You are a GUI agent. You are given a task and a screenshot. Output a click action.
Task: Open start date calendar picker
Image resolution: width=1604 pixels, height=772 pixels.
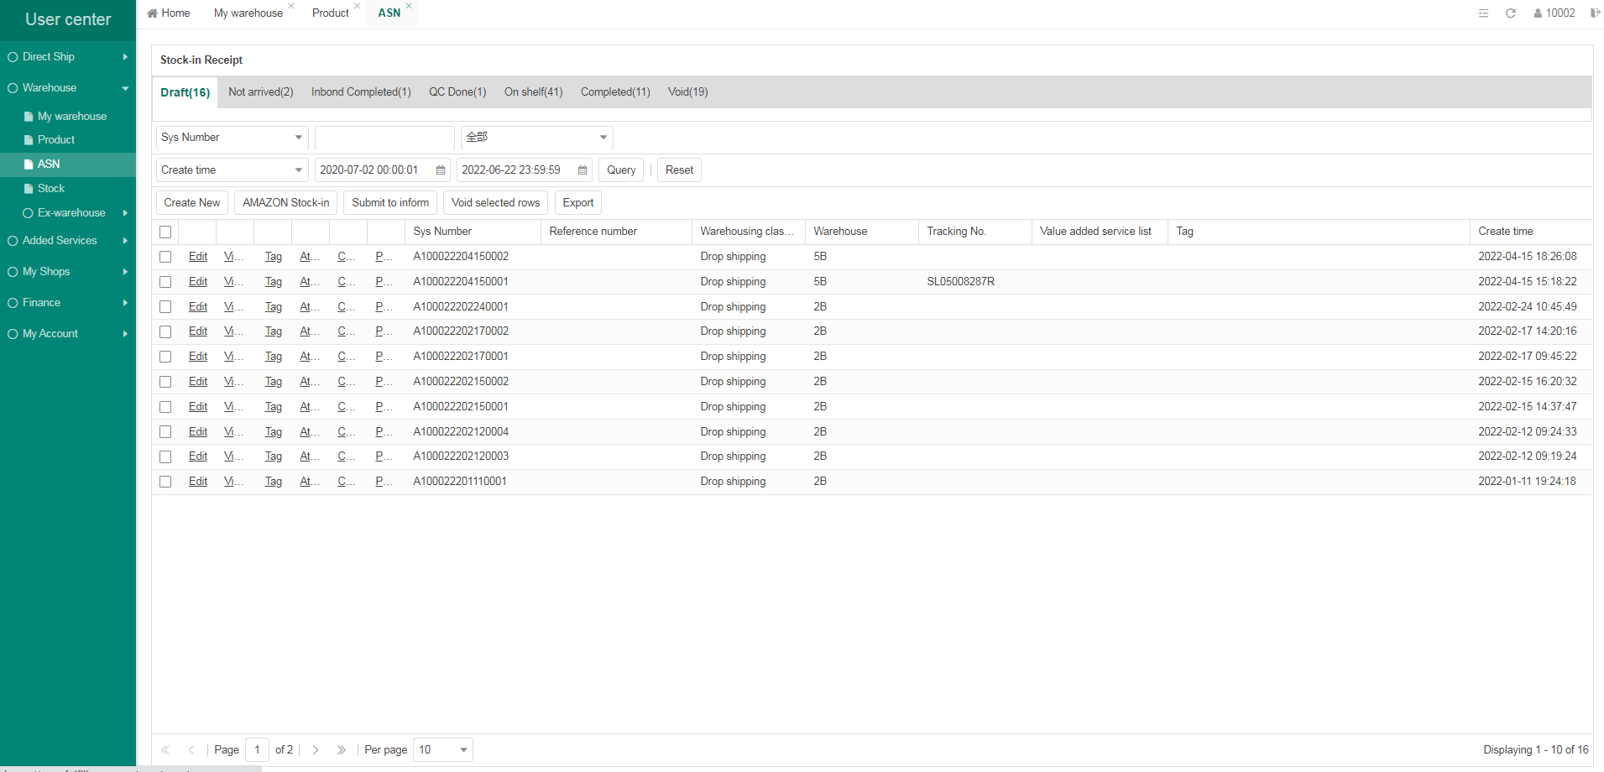[x=441, y=170]
